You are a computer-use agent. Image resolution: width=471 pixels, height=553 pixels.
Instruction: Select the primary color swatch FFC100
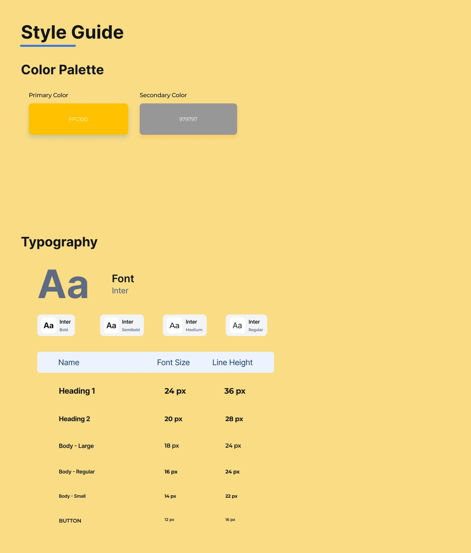[78, 119]
